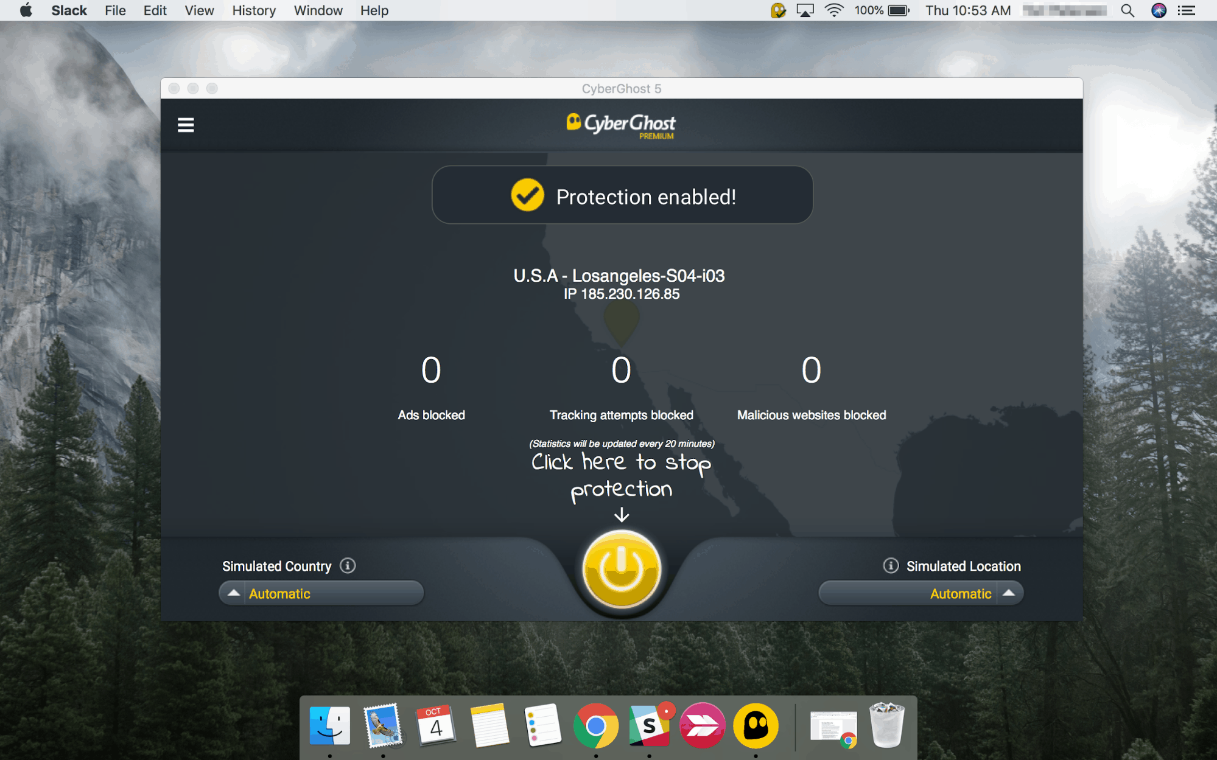This screenshot has height=760, width=1217.
Task: Open Finder from the Dock
Action: click(x=330, y=725)
